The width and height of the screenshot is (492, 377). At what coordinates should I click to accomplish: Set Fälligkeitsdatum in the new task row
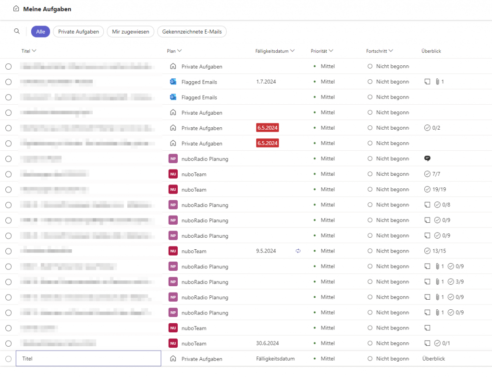point(275,358)
